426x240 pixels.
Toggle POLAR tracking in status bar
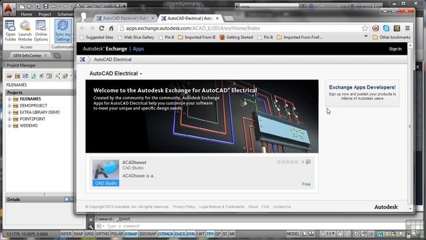click(x=117, y=234)
